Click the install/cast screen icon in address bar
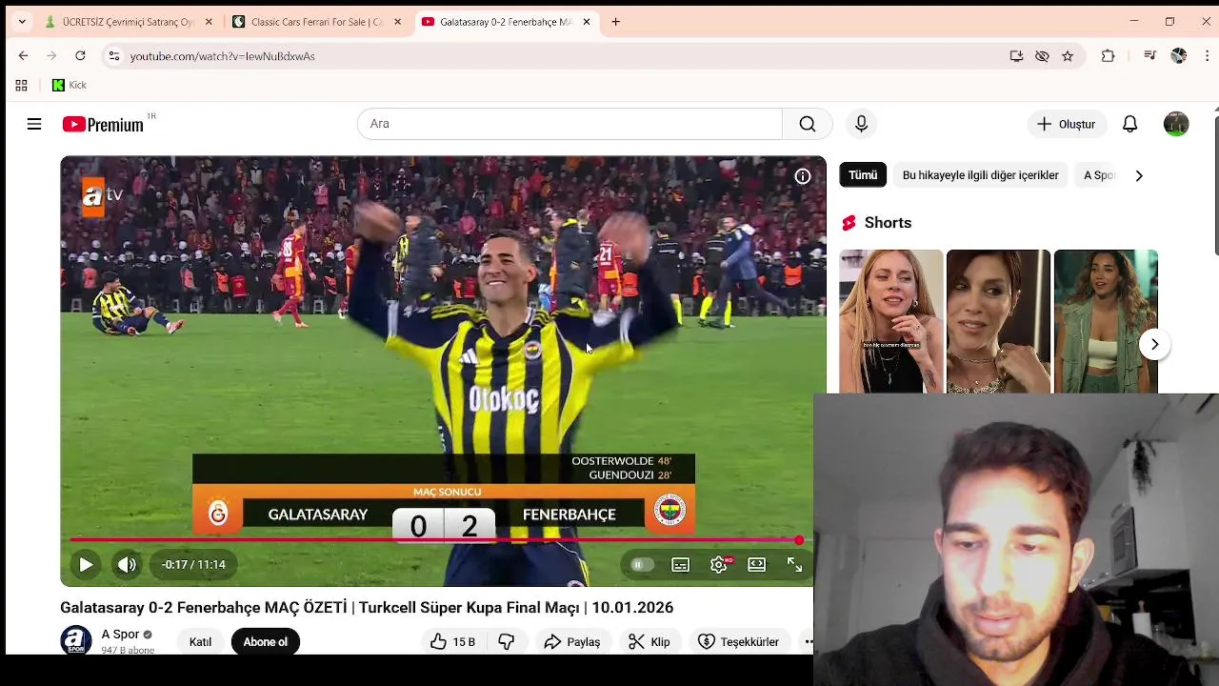 (x=1016, y=56)
